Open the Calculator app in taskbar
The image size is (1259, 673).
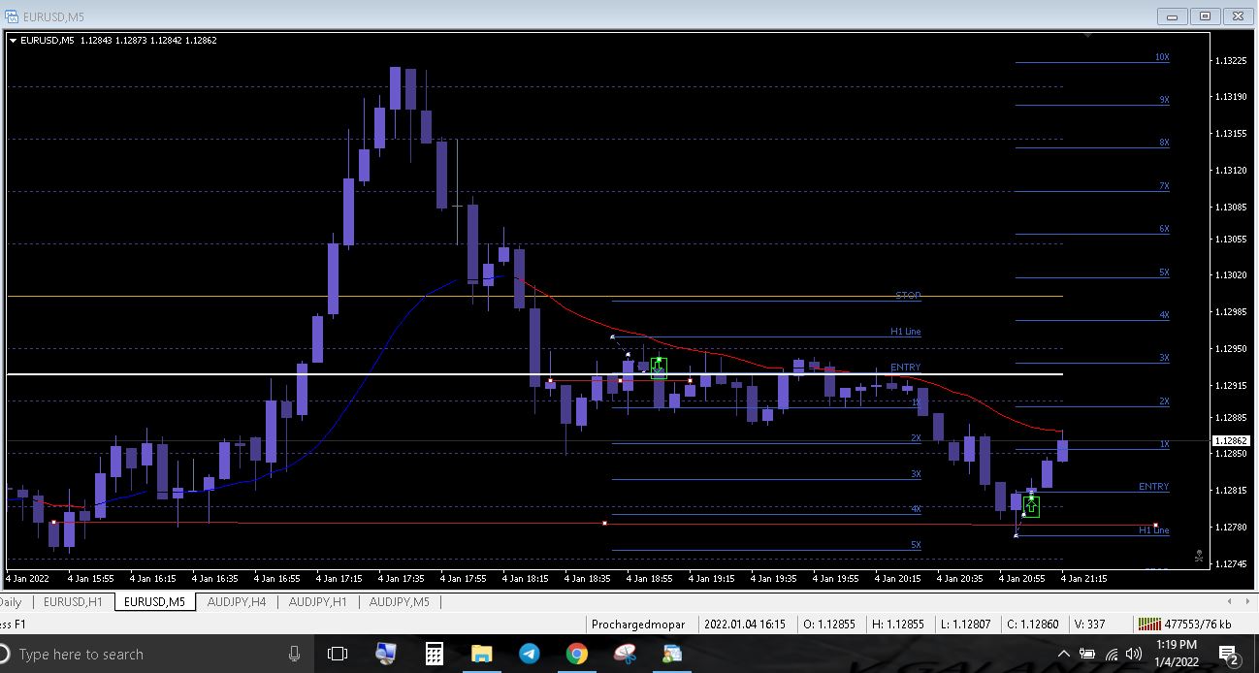434,654
